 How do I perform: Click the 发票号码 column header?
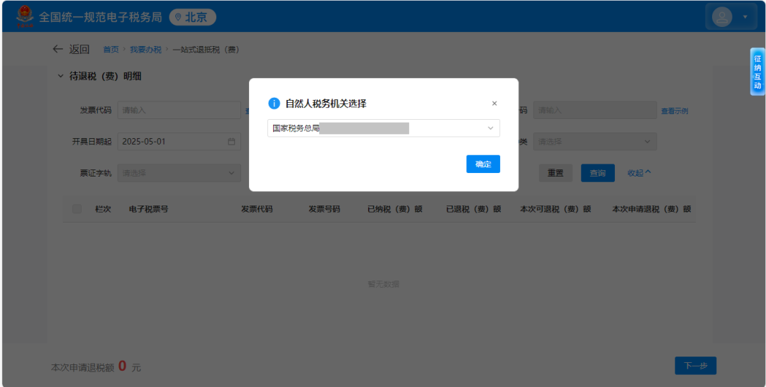tap(324, 209)
